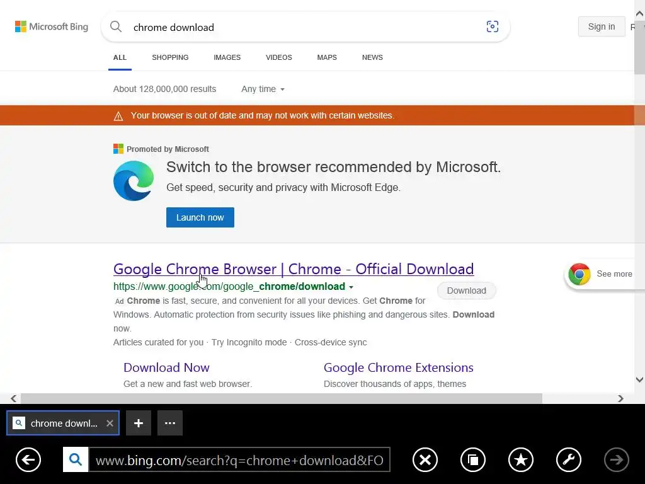Open tab tools ellipsis menu
Image resolution: width=645 pixels, height=484 pixels.
point(170,423)
